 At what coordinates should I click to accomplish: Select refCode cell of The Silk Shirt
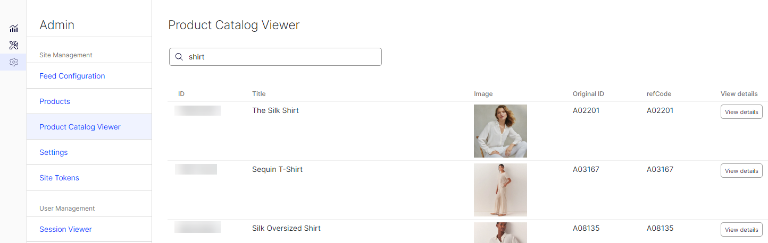(660, 110)
